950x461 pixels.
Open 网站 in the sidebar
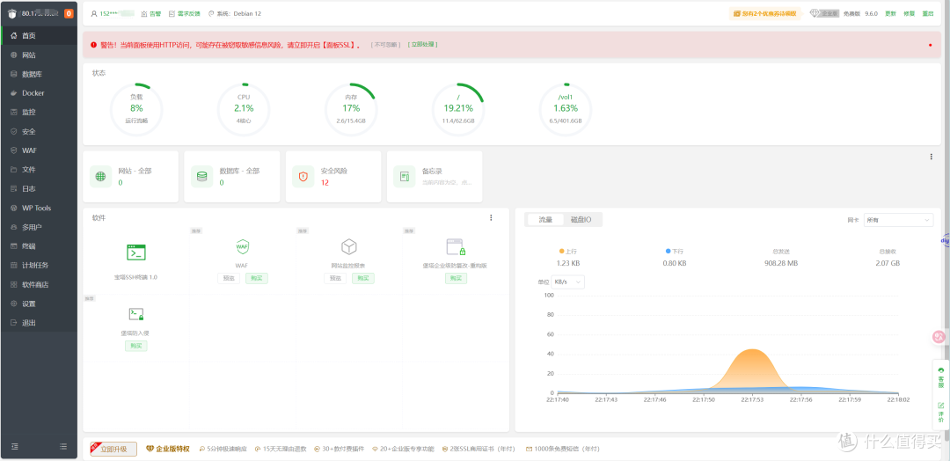(40, 55)
